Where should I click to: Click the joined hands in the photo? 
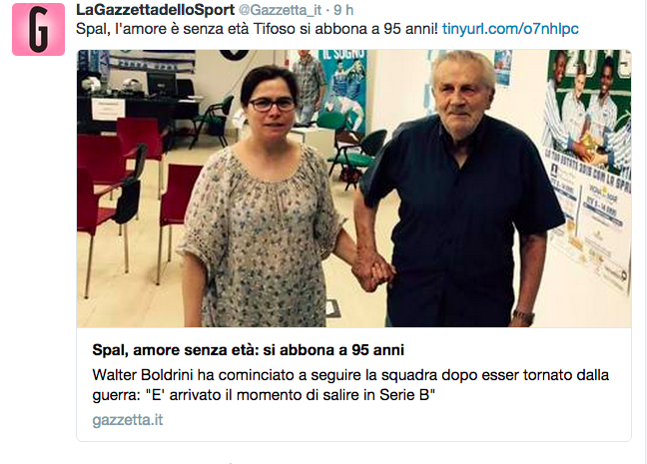[373, 272]
